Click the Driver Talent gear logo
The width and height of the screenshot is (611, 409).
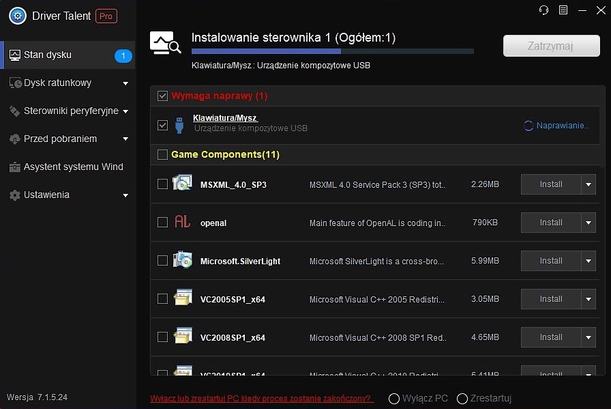[18, 16]
